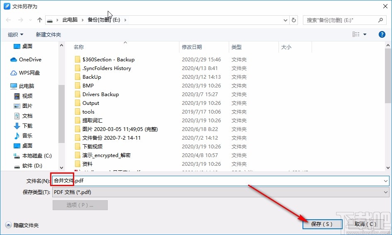Select 本地磁盘 (C:) in the sidebar
This screenshot has height=235, width=392.
click(32, 156)
